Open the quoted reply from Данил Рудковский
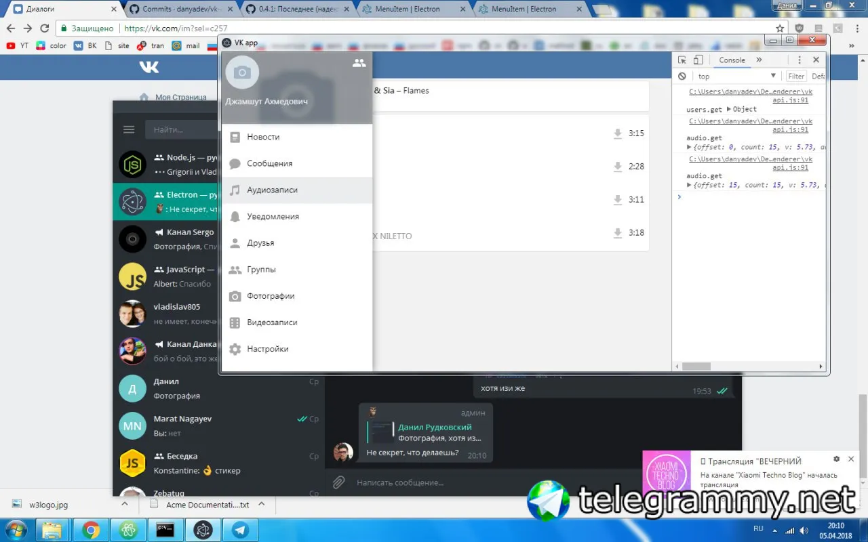868x542 pixels. (x=427, y=433)
